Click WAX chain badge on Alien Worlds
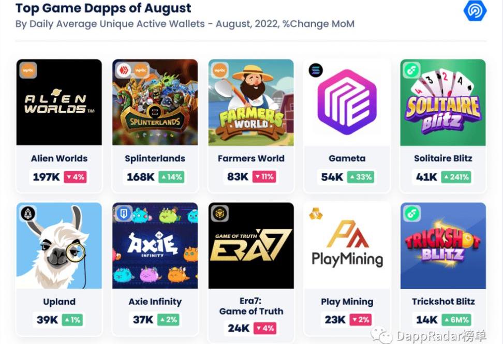503x344 pixels. [x=28, y=70]
